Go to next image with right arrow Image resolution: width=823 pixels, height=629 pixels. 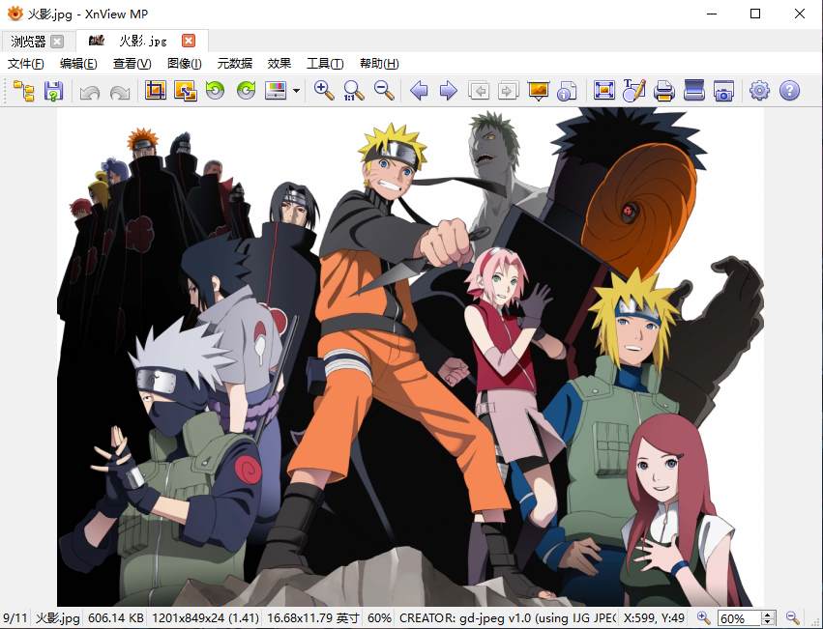click(x=448, y=91)
